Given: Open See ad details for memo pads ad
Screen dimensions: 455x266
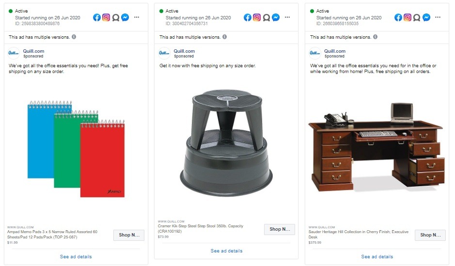Looking at the screenshot, I should 76,257.
